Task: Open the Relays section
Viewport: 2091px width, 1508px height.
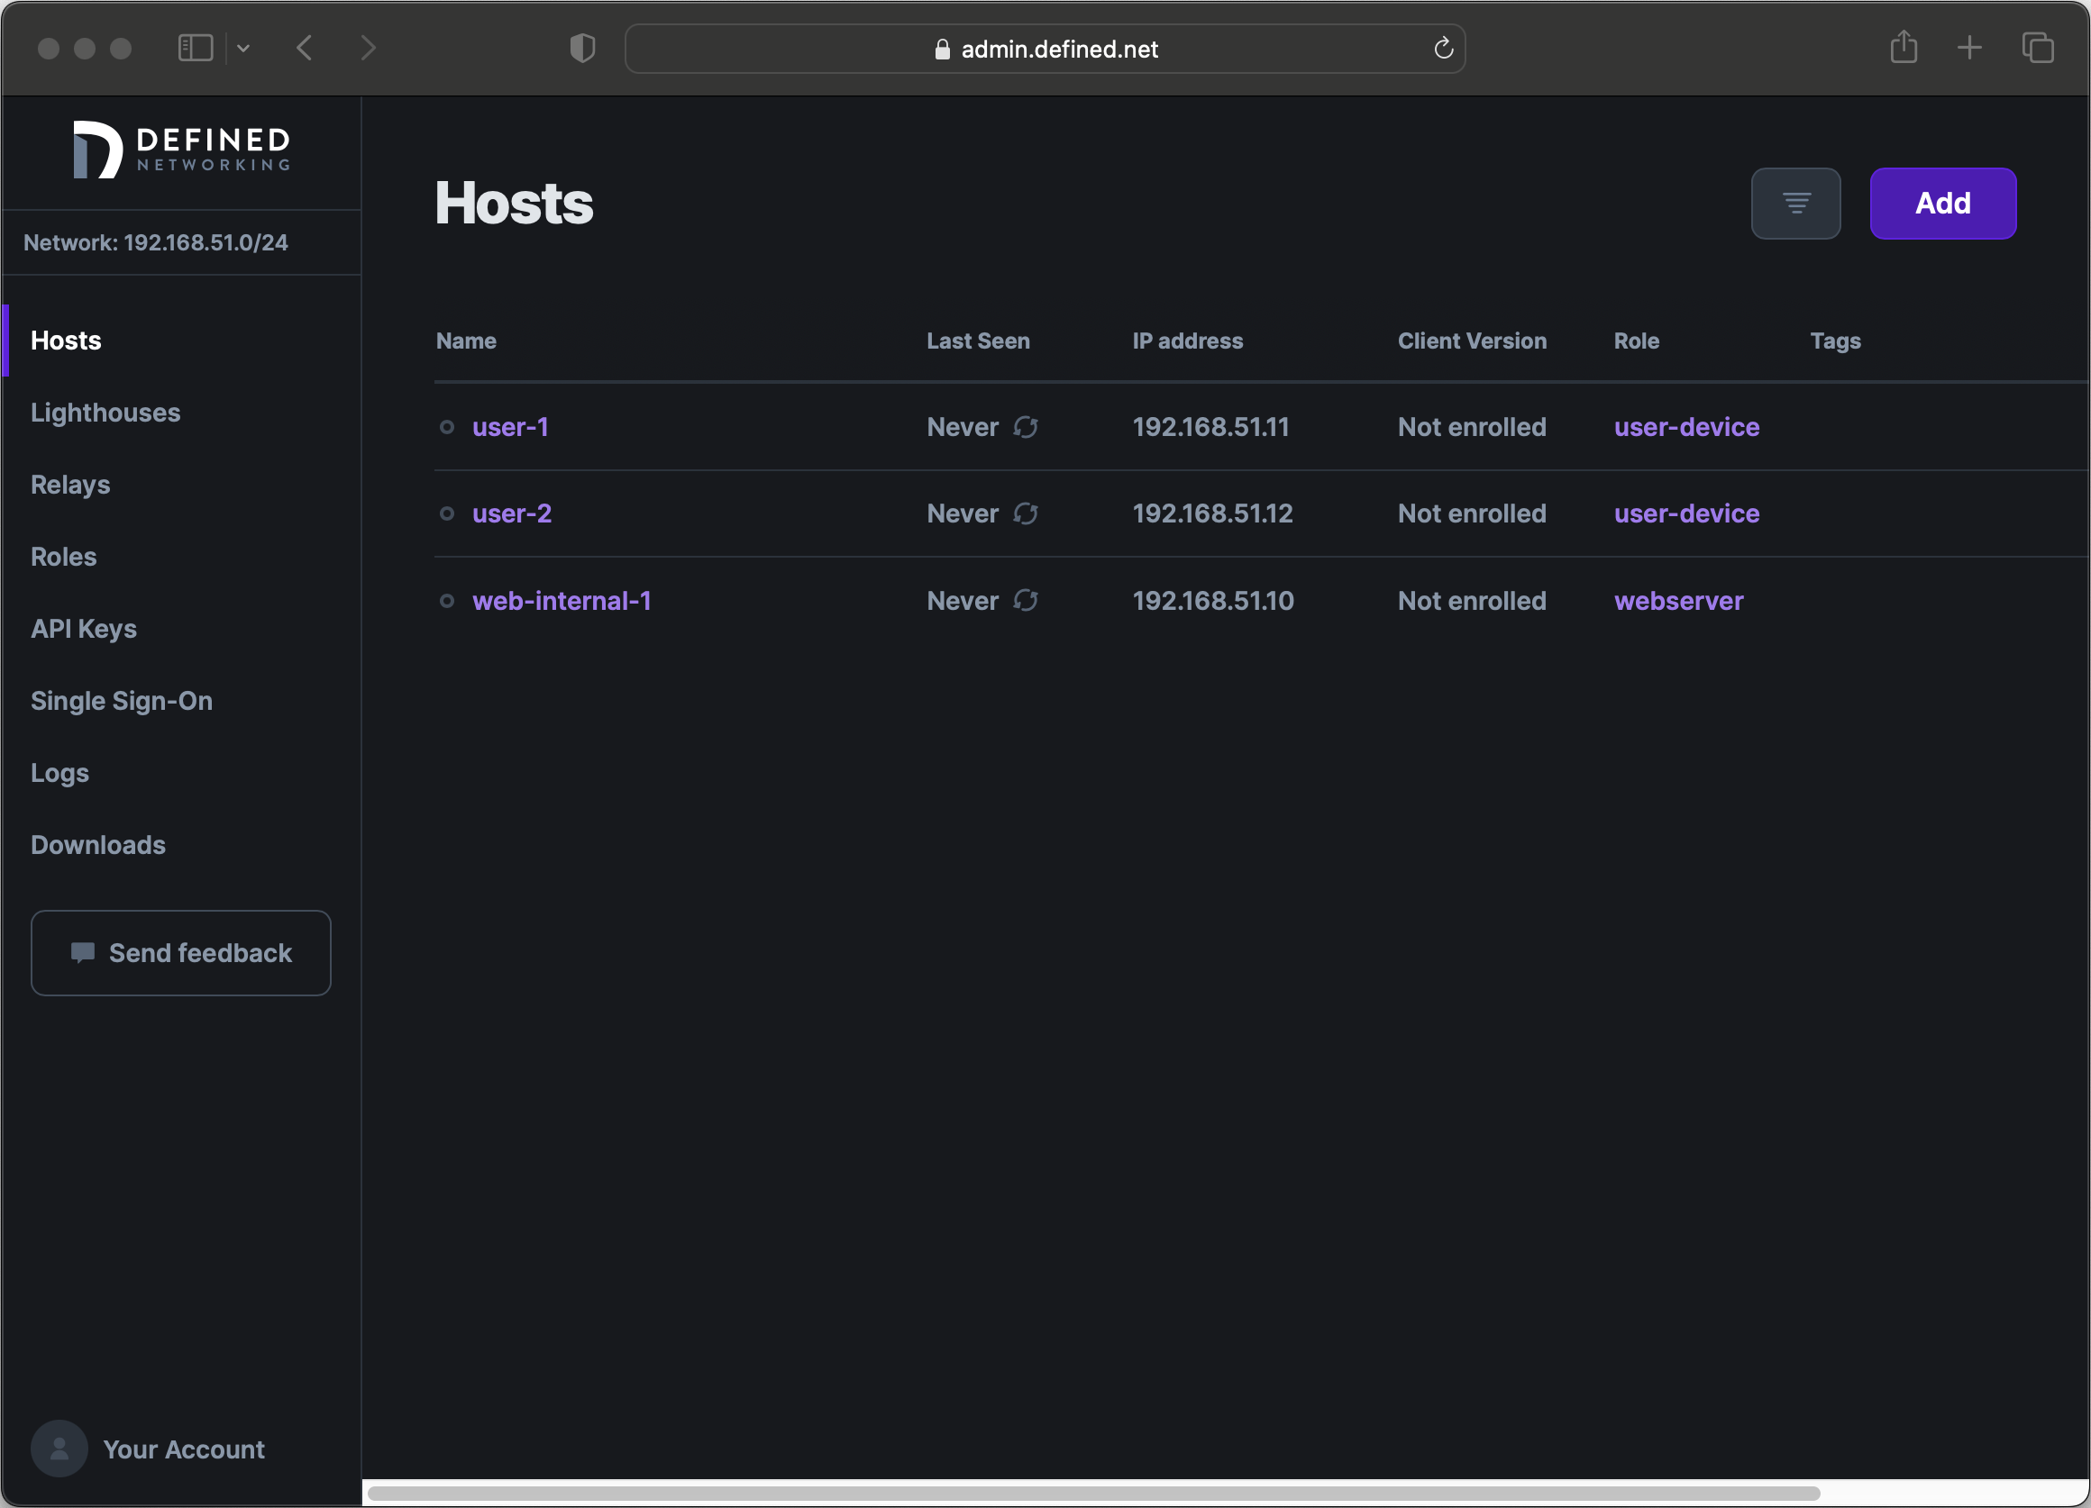Action: [70, 484]
